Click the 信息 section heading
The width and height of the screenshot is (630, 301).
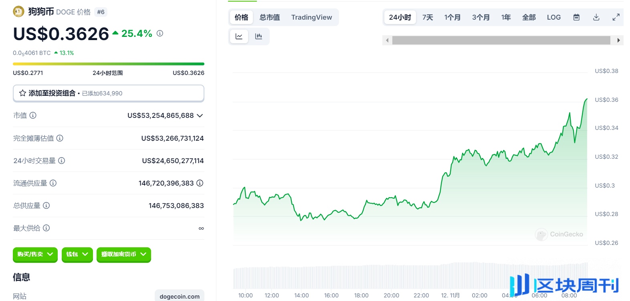coord(21,277)
